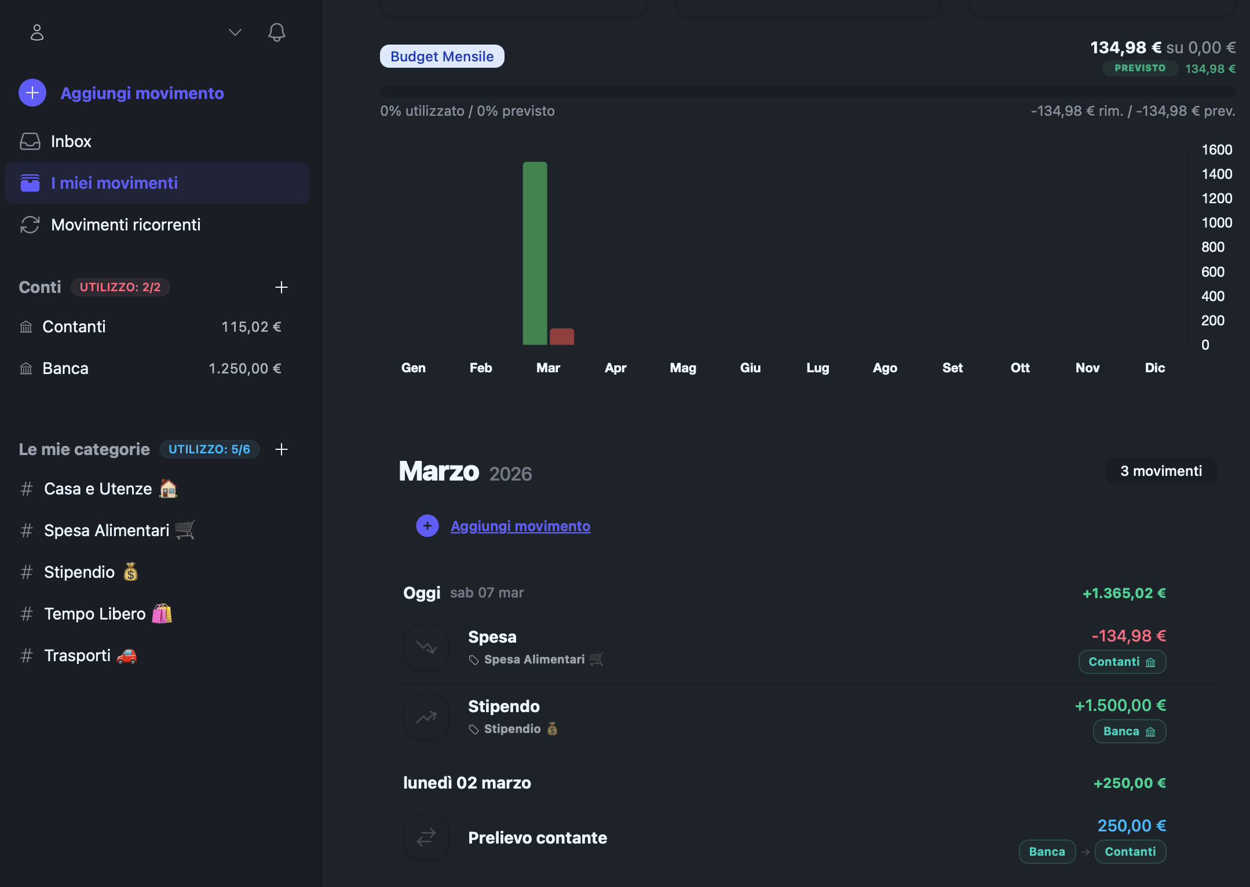Viewport: 1250px width, 887px height.
Task: Open the Budget Mensile view
Action: coord(441,56)
